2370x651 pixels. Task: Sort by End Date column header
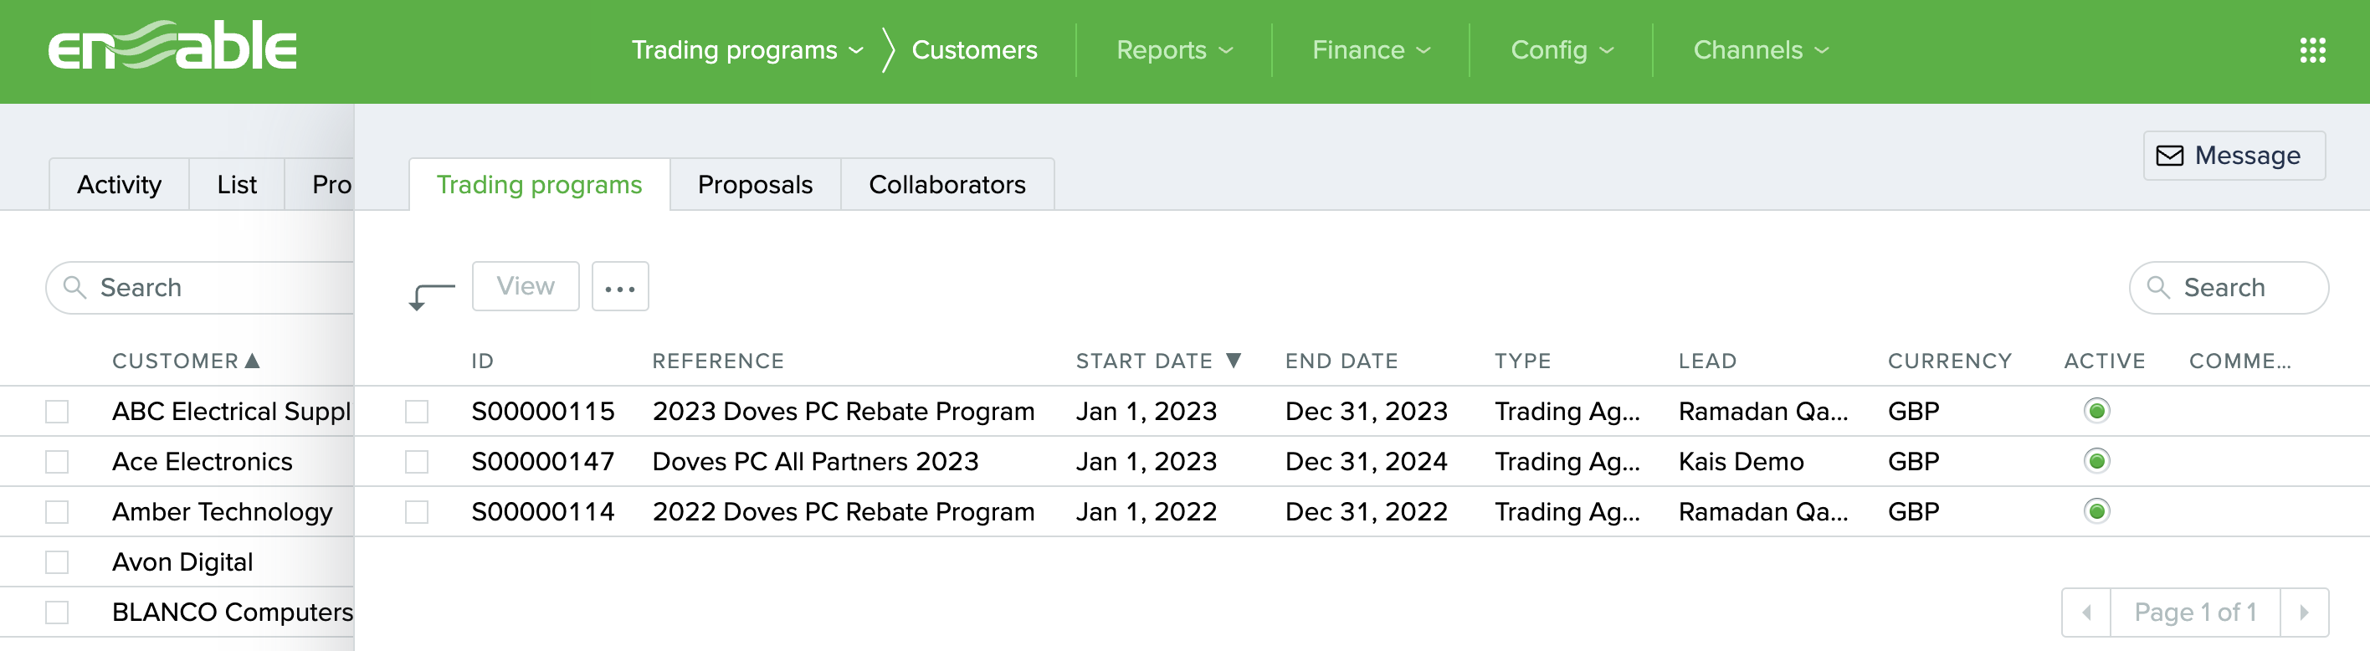1341,361
